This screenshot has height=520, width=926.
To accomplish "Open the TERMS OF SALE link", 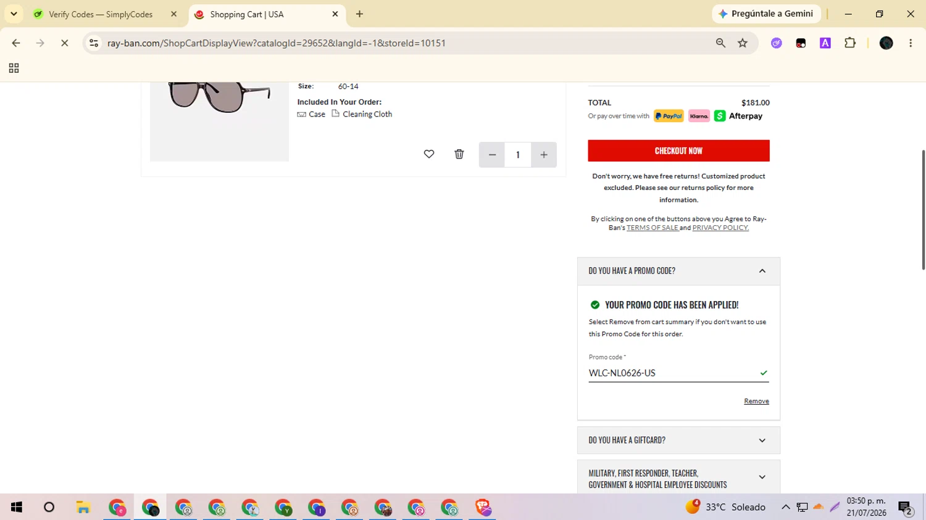I will pos(652,228).
